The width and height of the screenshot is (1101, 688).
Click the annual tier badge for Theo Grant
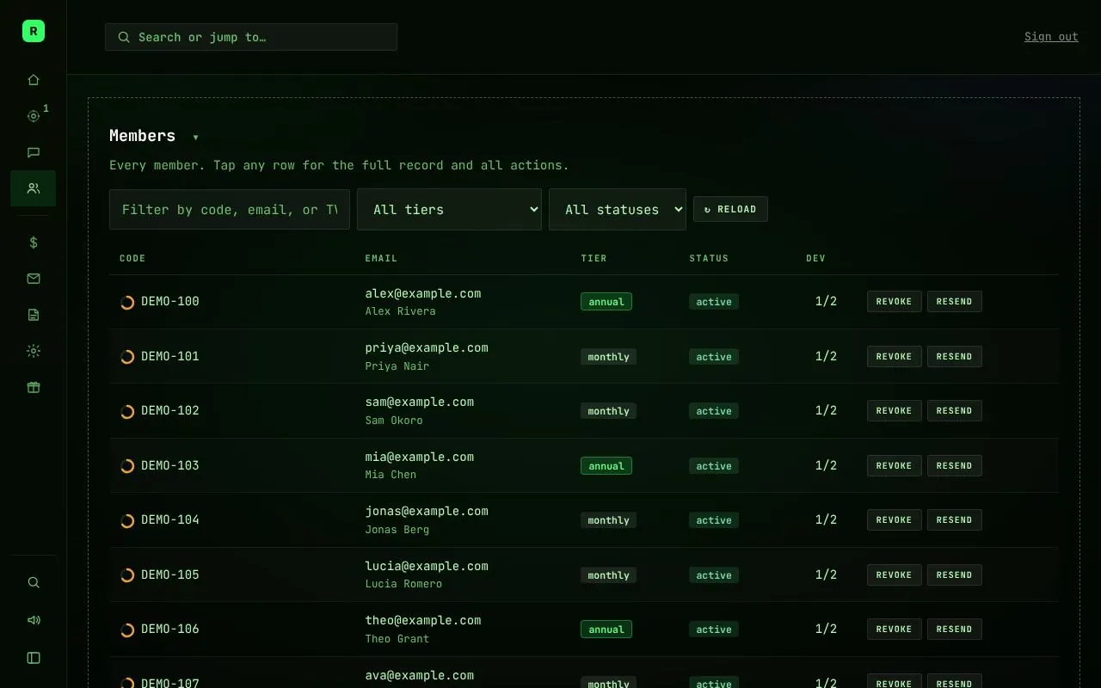606,630
